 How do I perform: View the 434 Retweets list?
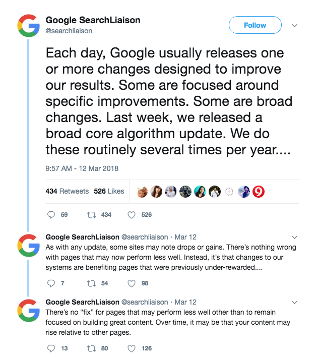tap(67, 191)
